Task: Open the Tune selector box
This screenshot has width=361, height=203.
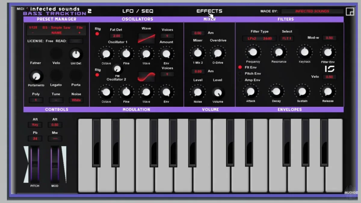Action: (x=56, y=100)
